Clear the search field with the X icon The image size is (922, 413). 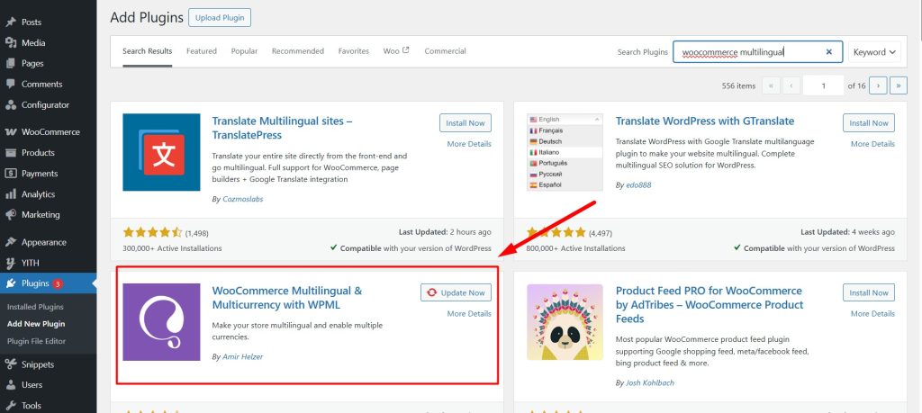tap(828, 52)
